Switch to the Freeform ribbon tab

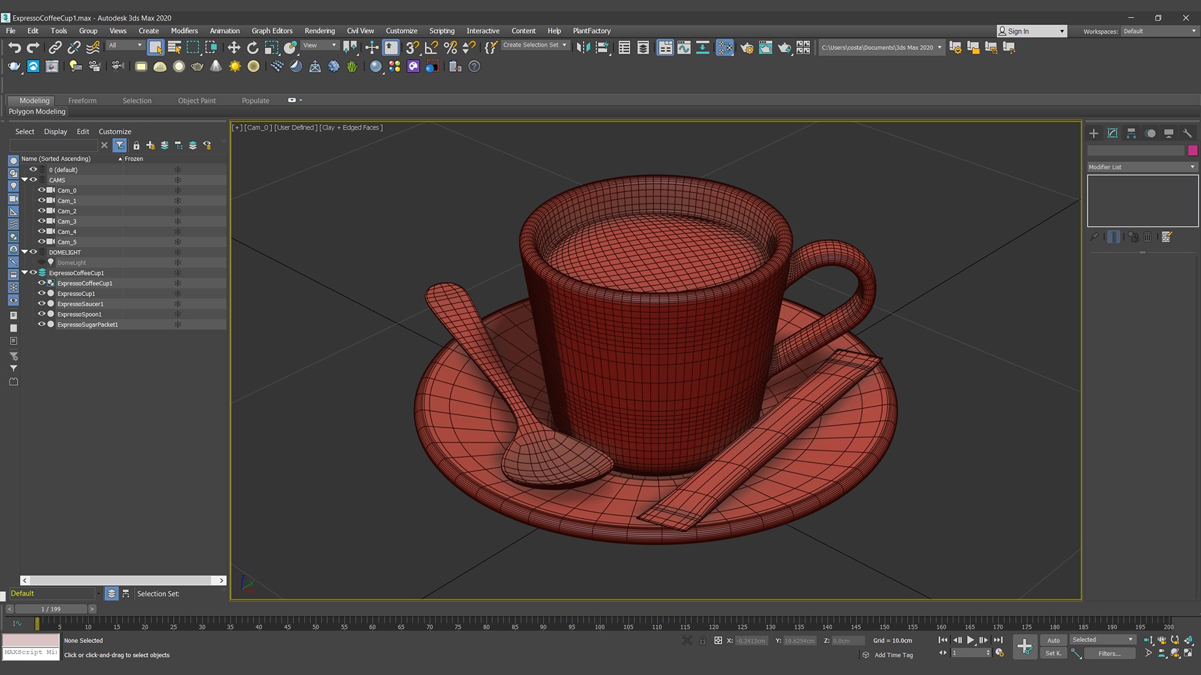(x=82, y=101)
